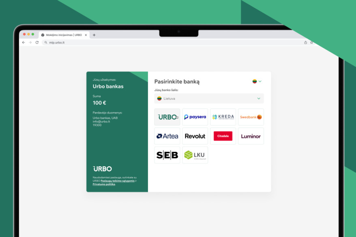Open Paslaugų teikimo sąlygomis link

tap(117, 181)
